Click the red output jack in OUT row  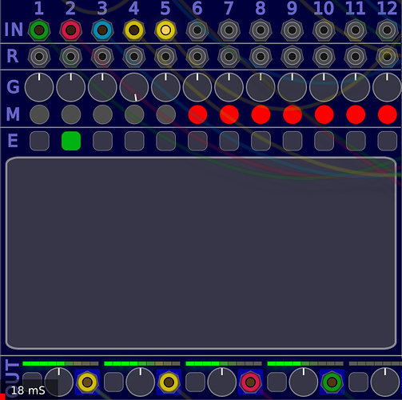click(x=250, y=382)
